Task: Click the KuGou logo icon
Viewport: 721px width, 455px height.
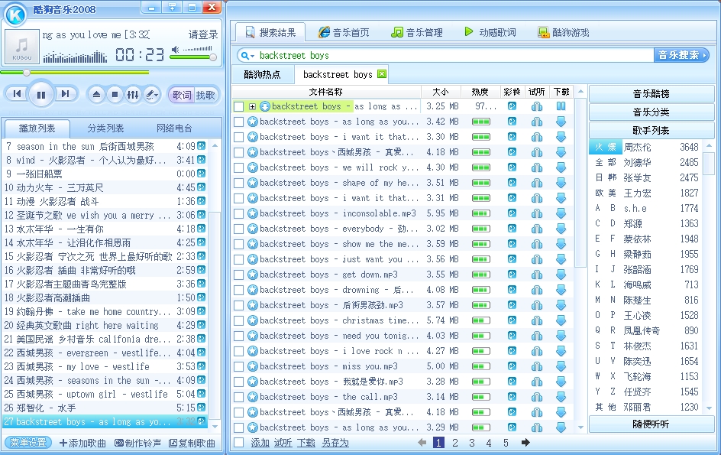Action: [15, 15]
